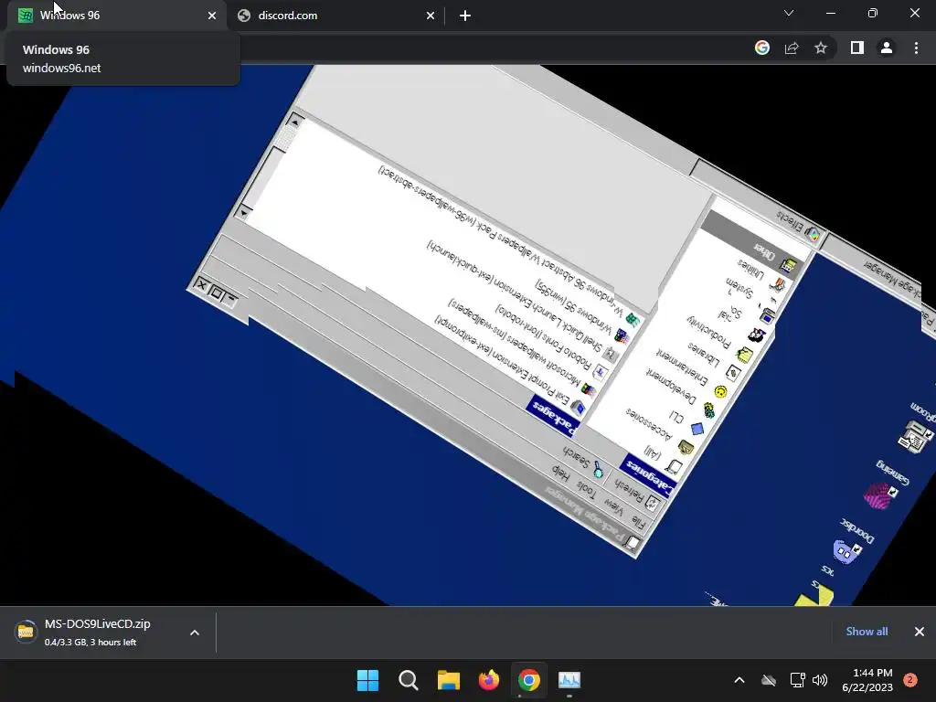The height and width of the screenshot is (702, 936).
Task: Select the CLI category blue diamond icon
Action: (697, 429)
